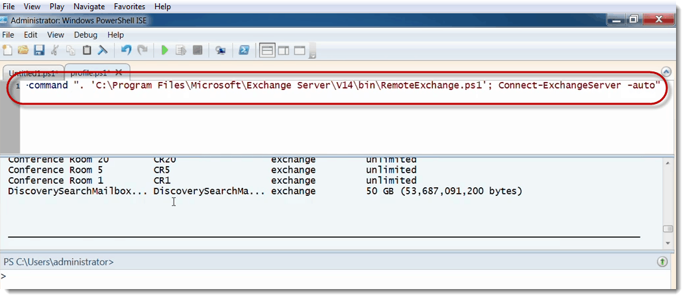The height and width of the screenshot is (299, 686).
Task: Click the output pane scroll up arrow
Action: click(x=667, y=163)
